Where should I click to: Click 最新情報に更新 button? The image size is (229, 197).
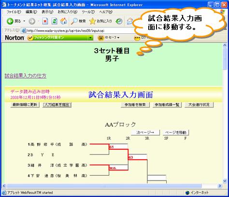click(25, 105)
